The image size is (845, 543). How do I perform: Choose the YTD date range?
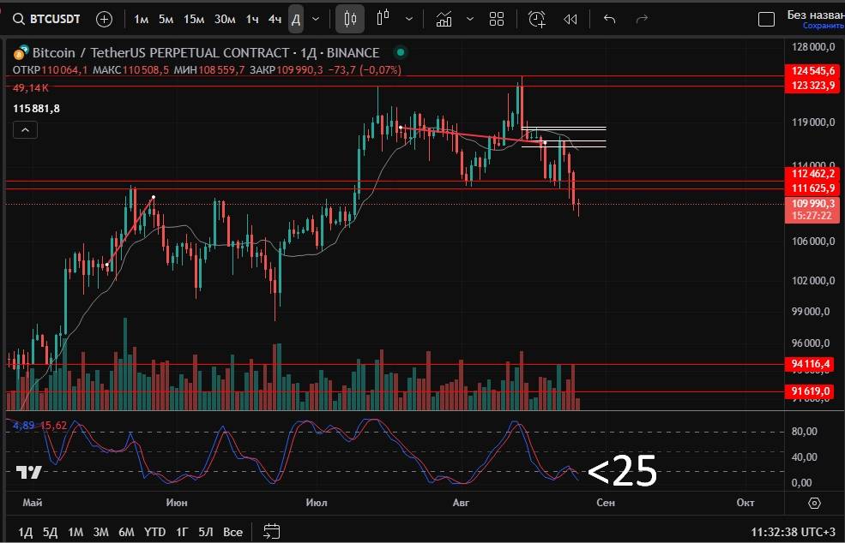click(154, 532)
